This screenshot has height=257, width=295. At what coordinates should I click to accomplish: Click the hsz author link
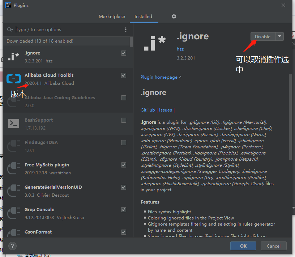180,49
